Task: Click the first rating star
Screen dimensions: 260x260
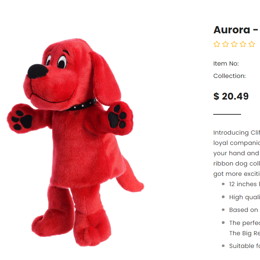Action: click(x=217, y=44)
